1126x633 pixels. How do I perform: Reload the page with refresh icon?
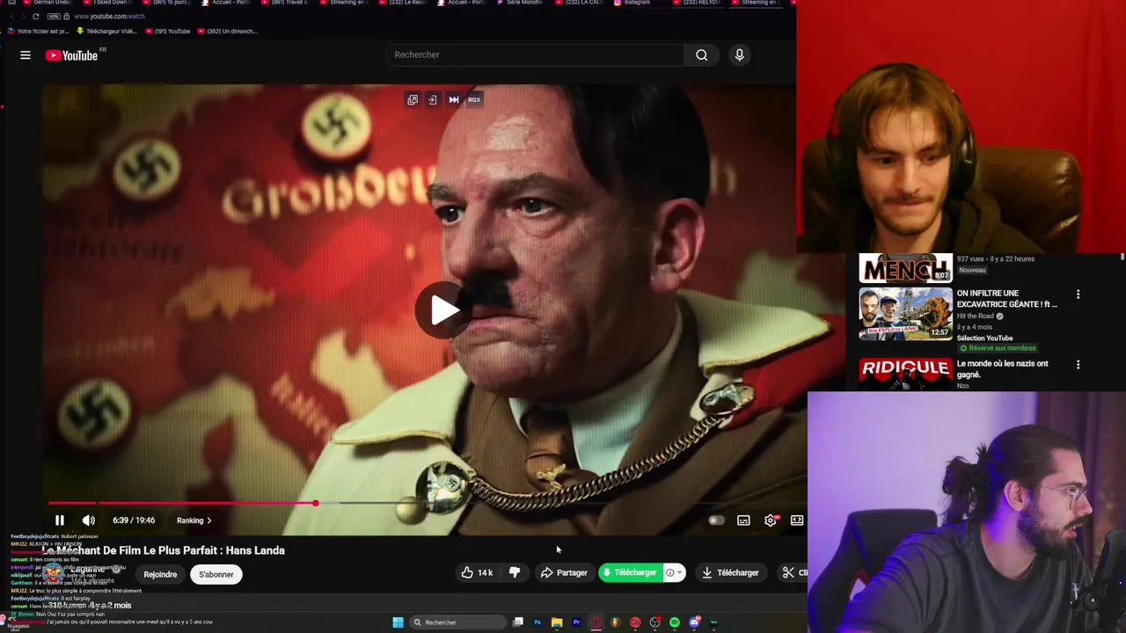[35, 17]
